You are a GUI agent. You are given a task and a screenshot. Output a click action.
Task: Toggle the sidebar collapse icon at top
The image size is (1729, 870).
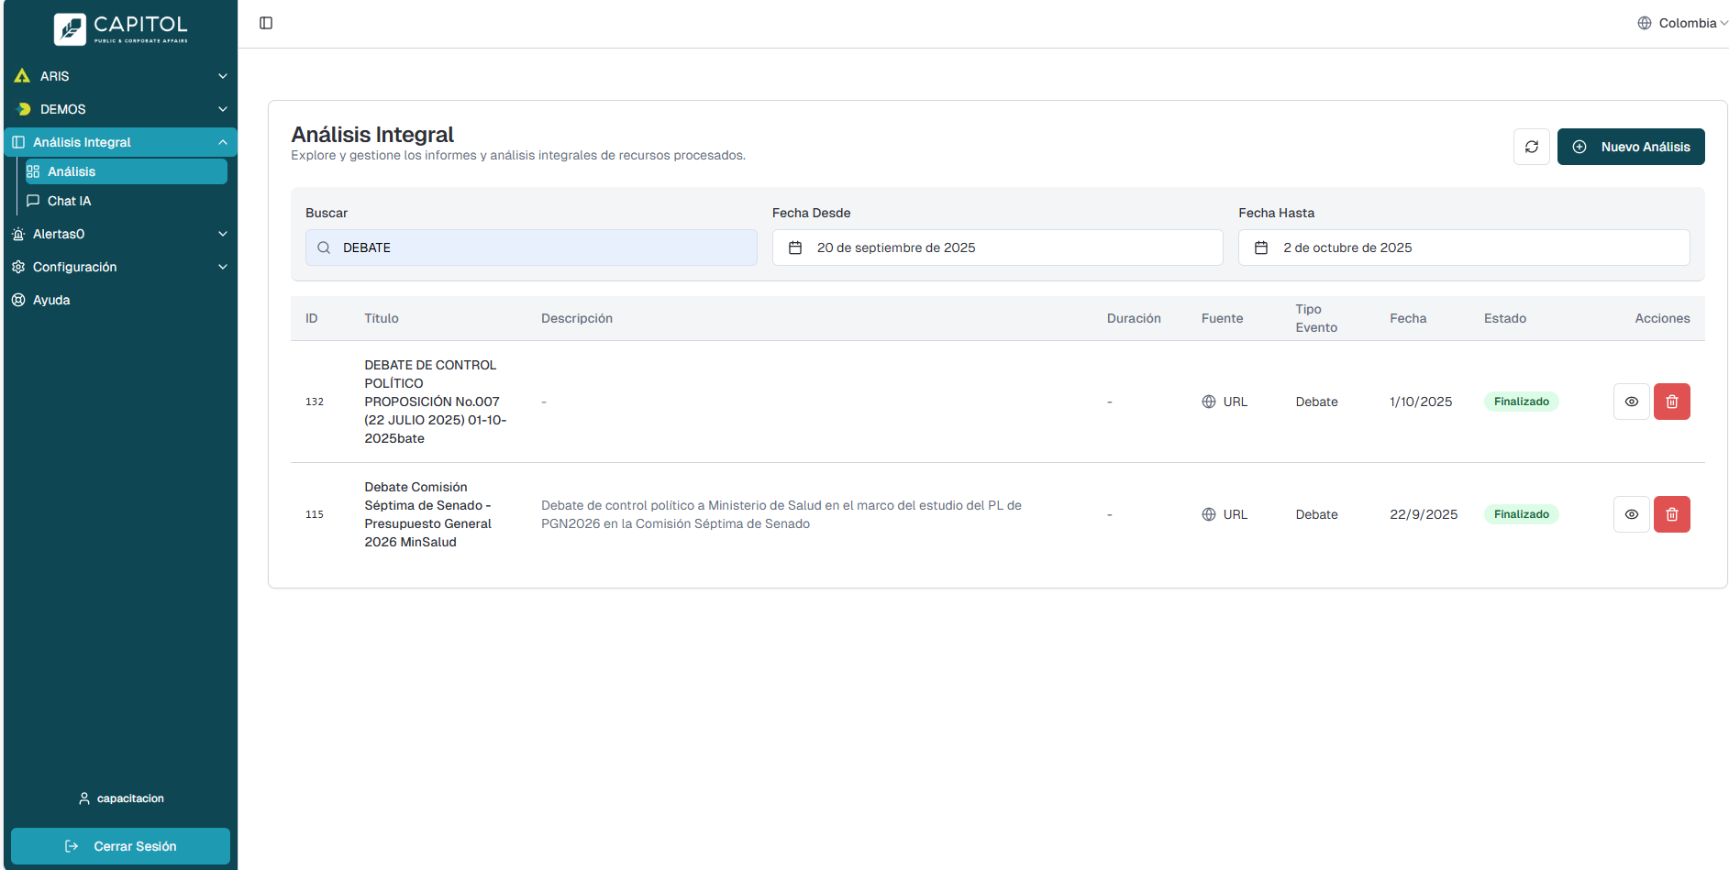coord(266,22)
